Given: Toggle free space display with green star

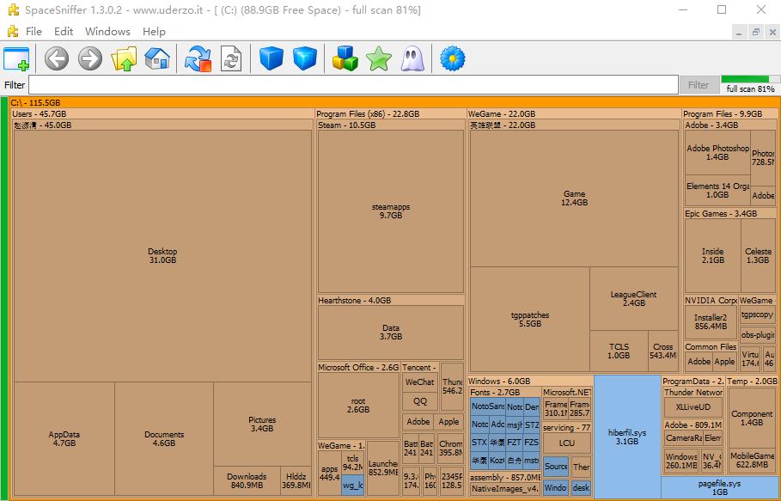Looking at the screenshot, I should [x=378, y=58].
